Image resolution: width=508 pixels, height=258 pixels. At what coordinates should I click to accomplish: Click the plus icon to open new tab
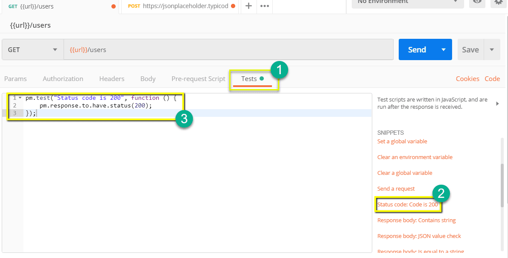248,6
